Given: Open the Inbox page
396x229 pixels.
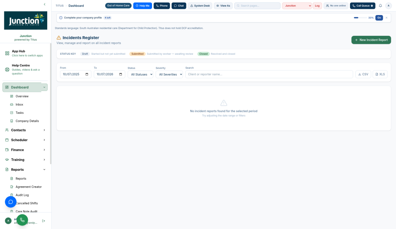Looking at the screenshot, I should point(19,104).
